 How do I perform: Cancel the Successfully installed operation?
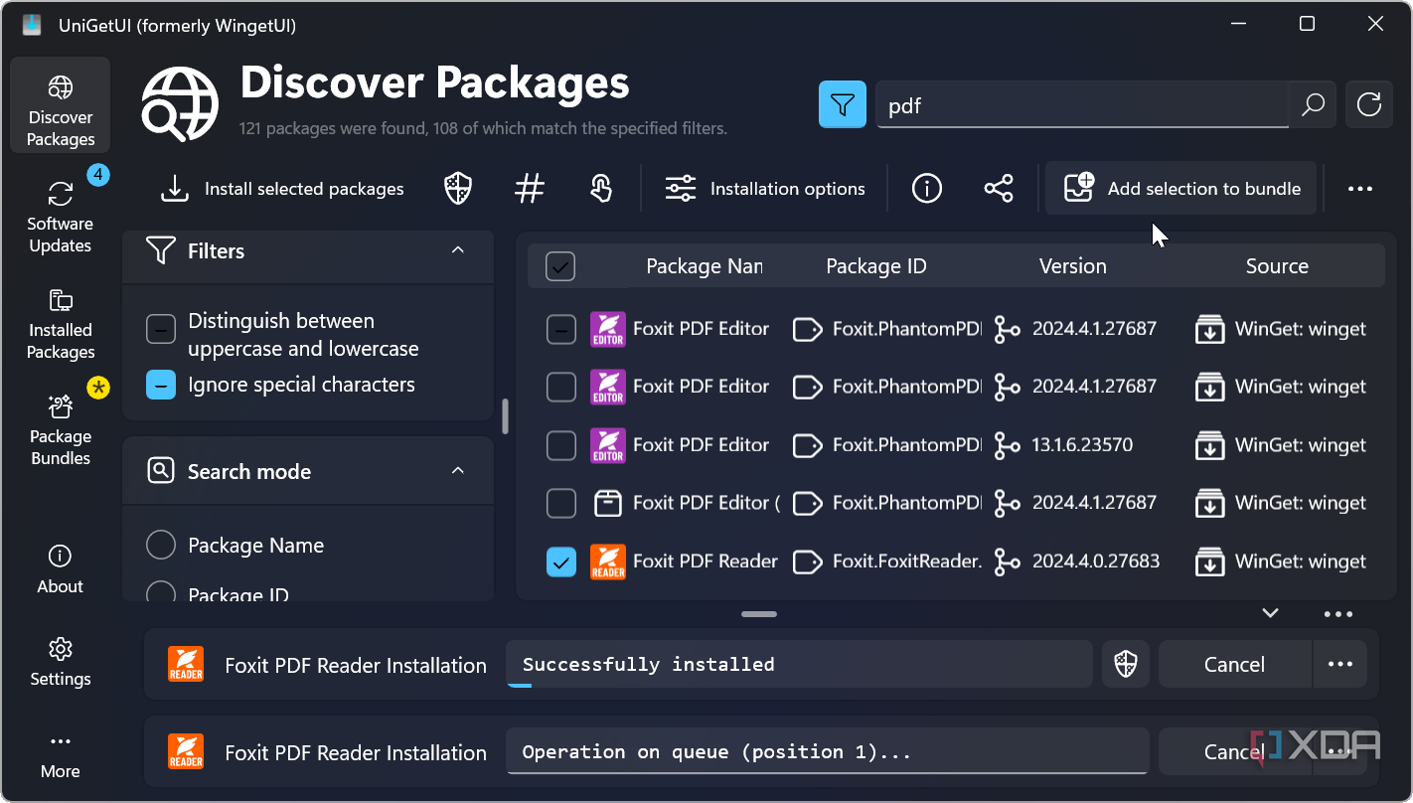coord(1235,665)
